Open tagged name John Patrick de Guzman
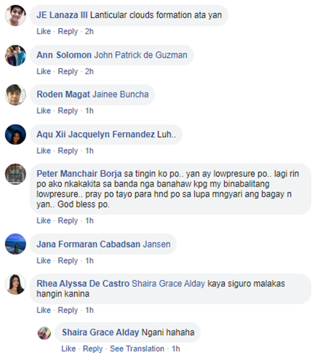329x353 pixels. pos(140,55)
